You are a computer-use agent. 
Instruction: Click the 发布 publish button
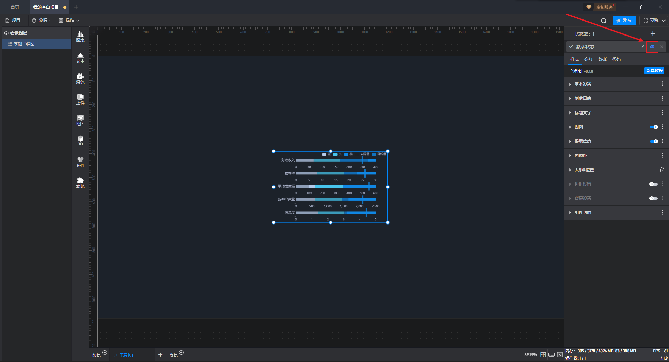click(624, 21)
